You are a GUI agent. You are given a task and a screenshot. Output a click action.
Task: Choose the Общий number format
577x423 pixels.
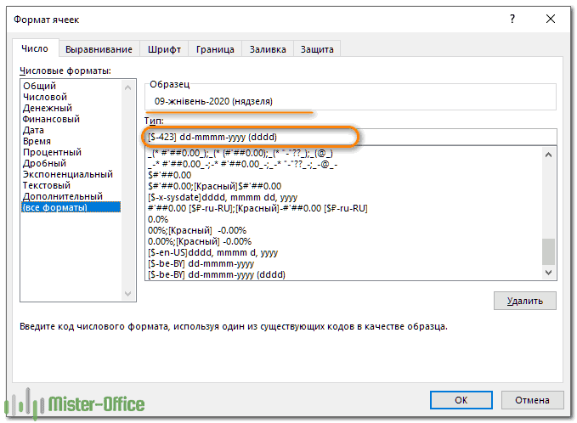tap(40, 86)
